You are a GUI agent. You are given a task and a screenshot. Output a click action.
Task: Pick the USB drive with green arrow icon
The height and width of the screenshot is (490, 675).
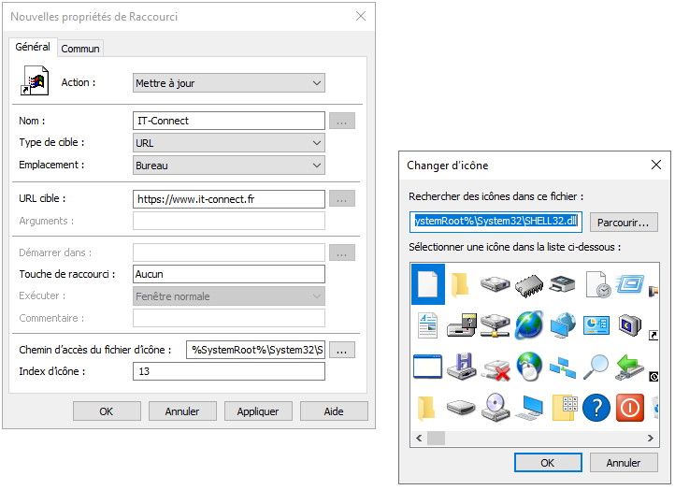(630, 367)
